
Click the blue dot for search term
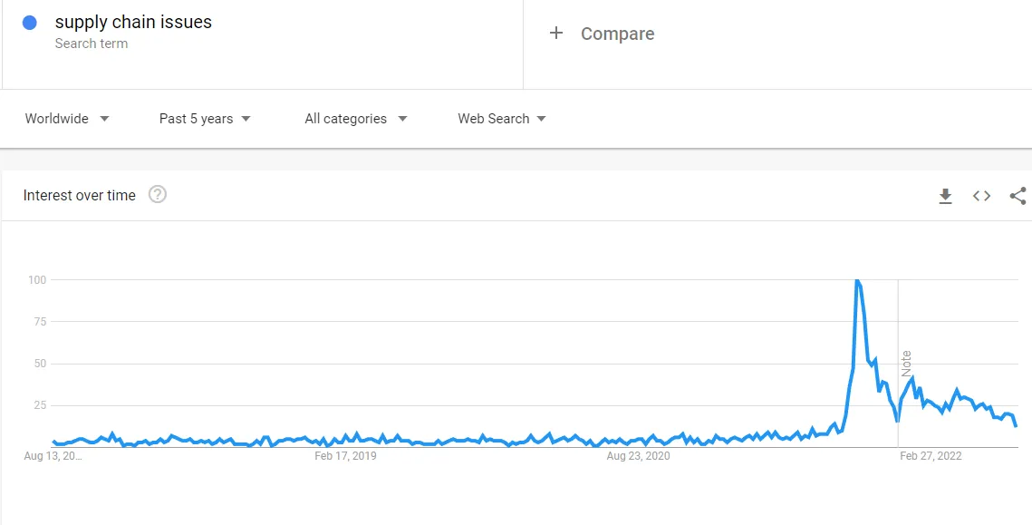30,23
